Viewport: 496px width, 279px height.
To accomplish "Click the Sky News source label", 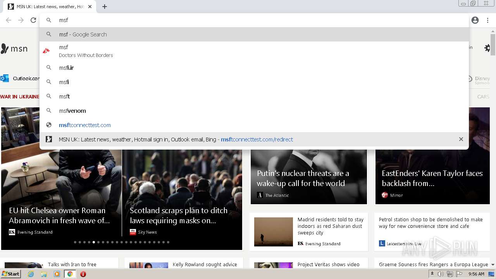I will pos(147,232).
